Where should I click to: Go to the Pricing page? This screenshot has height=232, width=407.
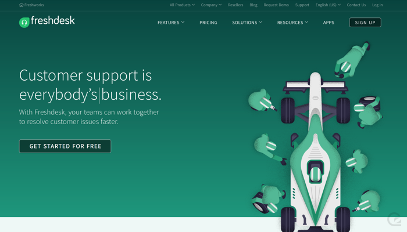coord(208,23)
